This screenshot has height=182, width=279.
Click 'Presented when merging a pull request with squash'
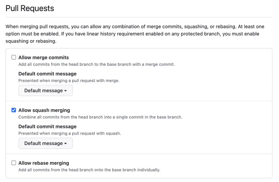[x=70, y=133]
